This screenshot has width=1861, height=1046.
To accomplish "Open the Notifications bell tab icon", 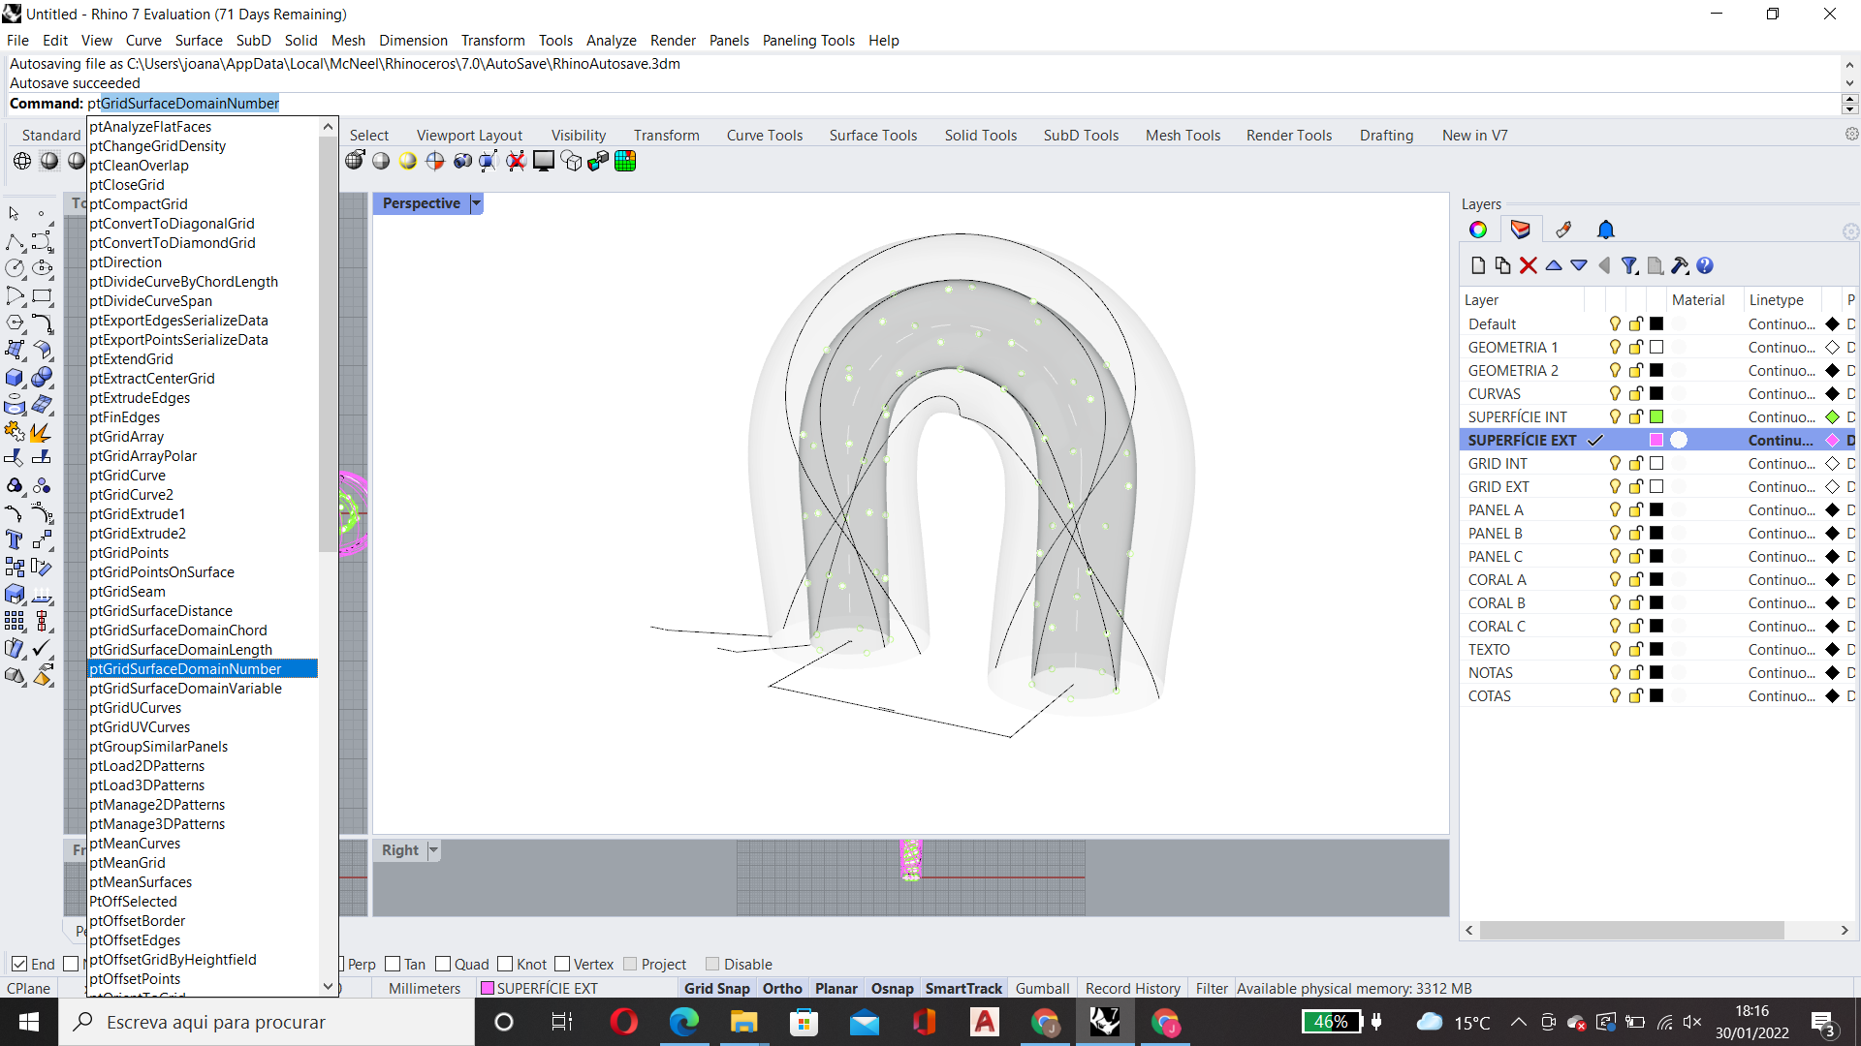I will (1606, 230).
